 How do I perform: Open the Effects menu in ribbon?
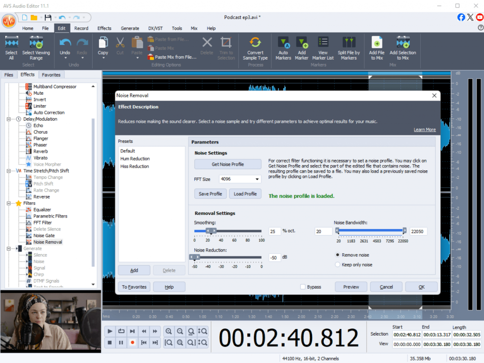click(x=104, y=28)
